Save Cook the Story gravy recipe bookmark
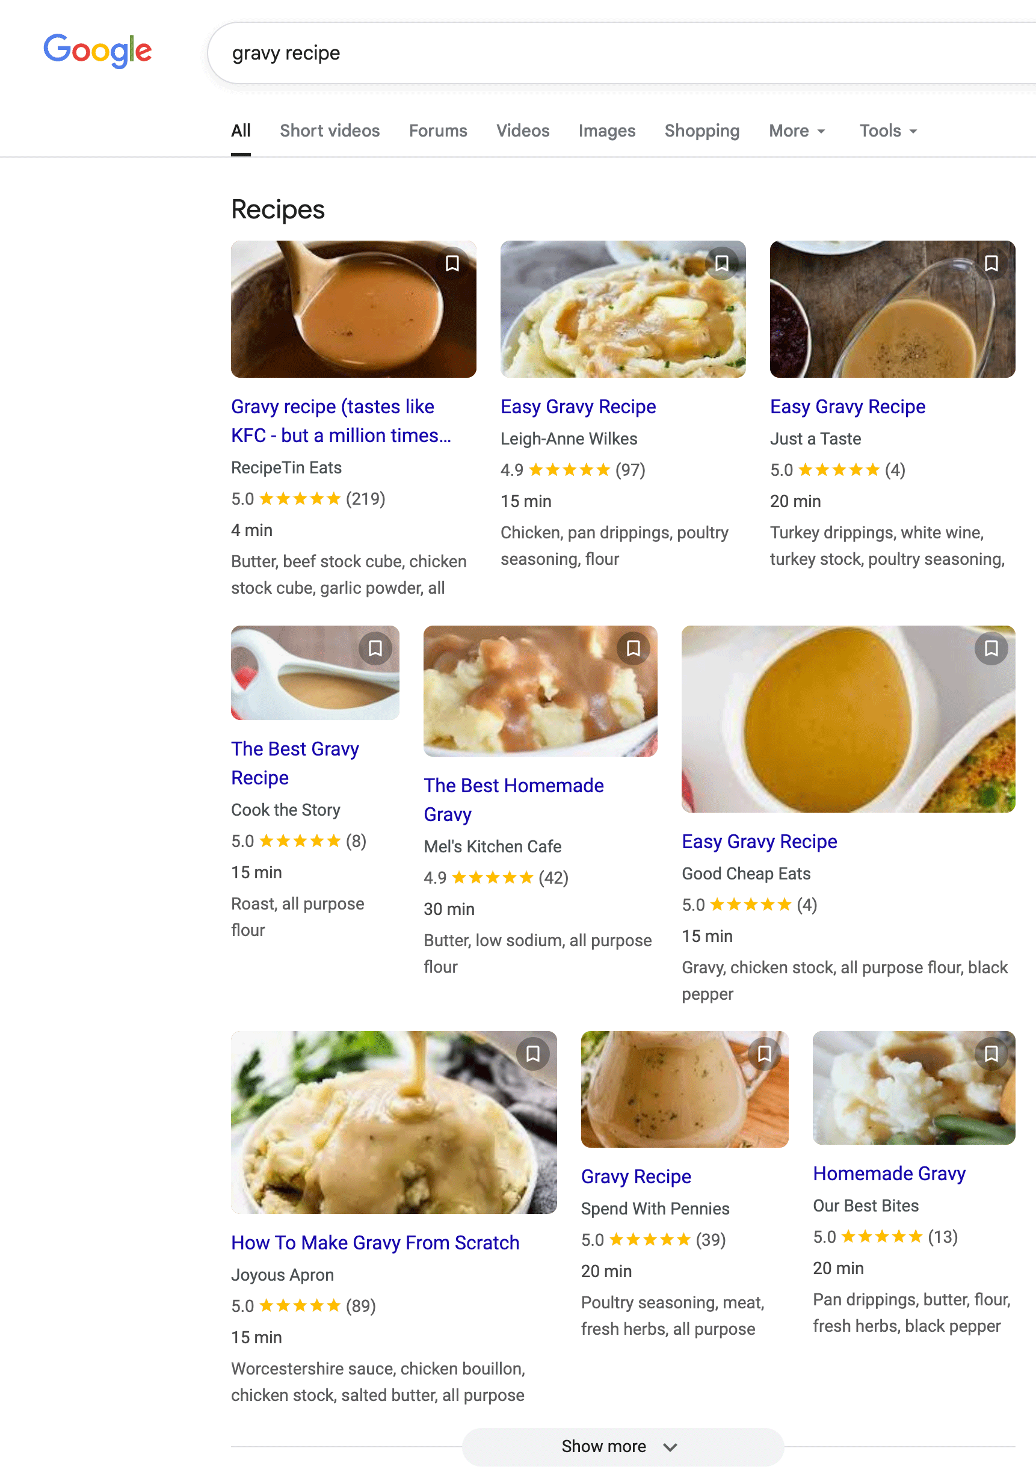This screenshot has height=1481, width=1036. pyautogui.click(x=375, y=648)
